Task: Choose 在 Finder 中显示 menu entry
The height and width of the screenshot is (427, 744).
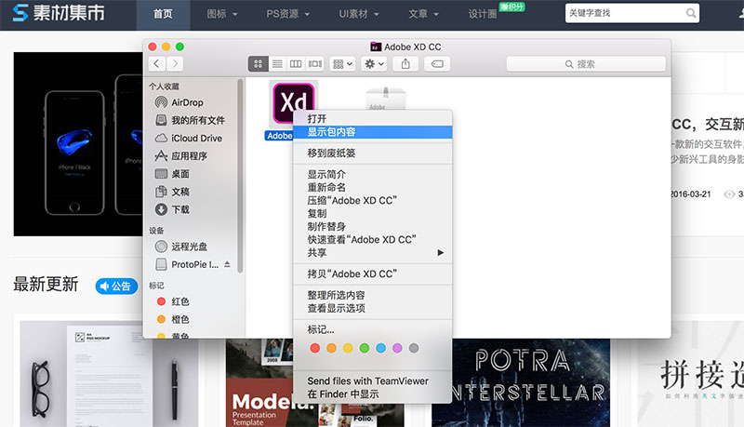Action: [x=373, y=394]
